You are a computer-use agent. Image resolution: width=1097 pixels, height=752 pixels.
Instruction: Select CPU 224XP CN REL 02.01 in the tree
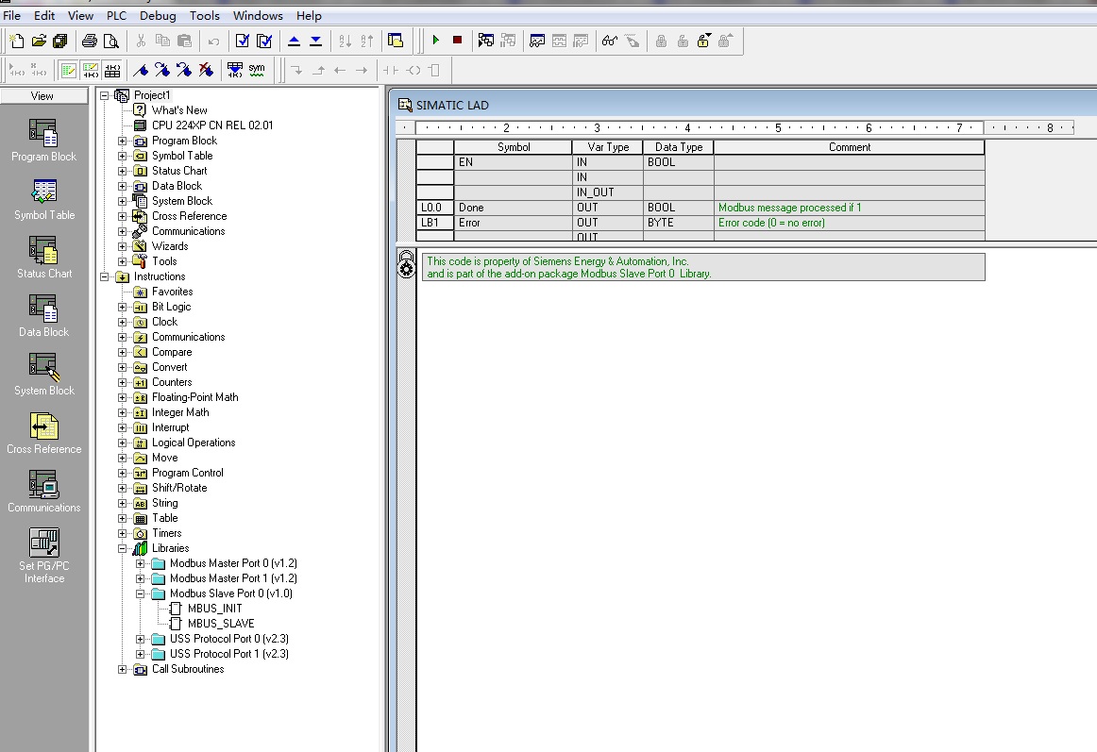click(212, 125)
